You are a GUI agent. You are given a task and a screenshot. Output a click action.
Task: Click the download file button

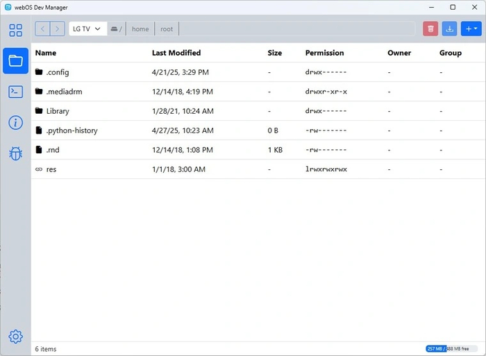coord(450,29)
